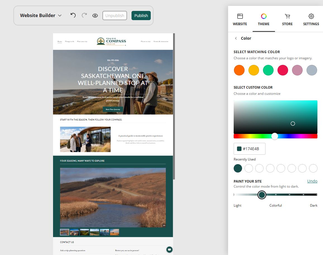Click Things to do in preview navigation
Viewport: 323px width, 255px height.
pos(70,41)
